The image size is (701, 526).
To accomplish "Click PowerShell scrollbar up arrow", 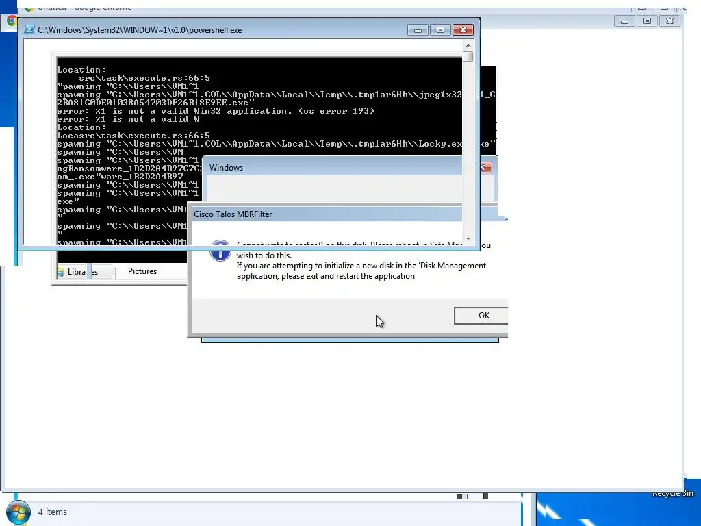I will 468,45.
